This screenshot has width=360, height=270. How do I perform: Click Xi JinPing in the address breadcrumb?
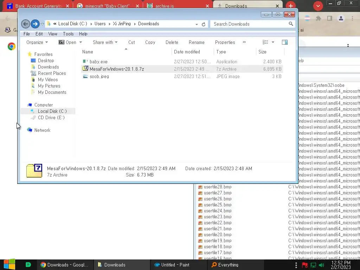tap(122, 24)
